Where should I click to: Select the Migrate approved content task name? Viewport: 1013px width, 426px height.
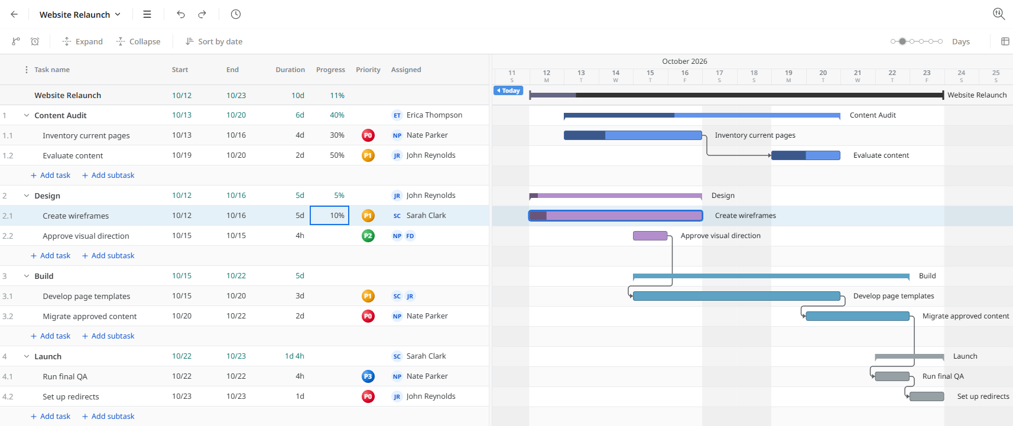90,316
